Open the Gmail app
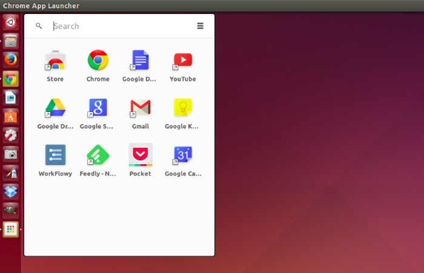Viewport: 424px width, 273px height. [140, 108]
